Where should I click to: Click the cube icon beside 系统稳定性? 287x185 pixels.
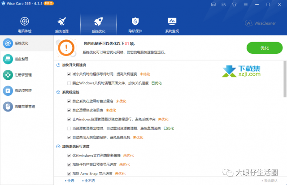coord(58,92)
